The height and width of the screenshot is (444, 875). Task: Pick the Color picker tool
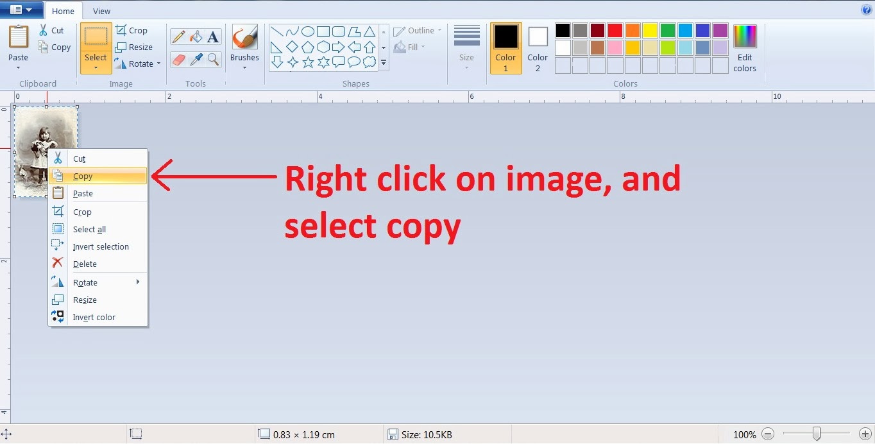[196, 60]
